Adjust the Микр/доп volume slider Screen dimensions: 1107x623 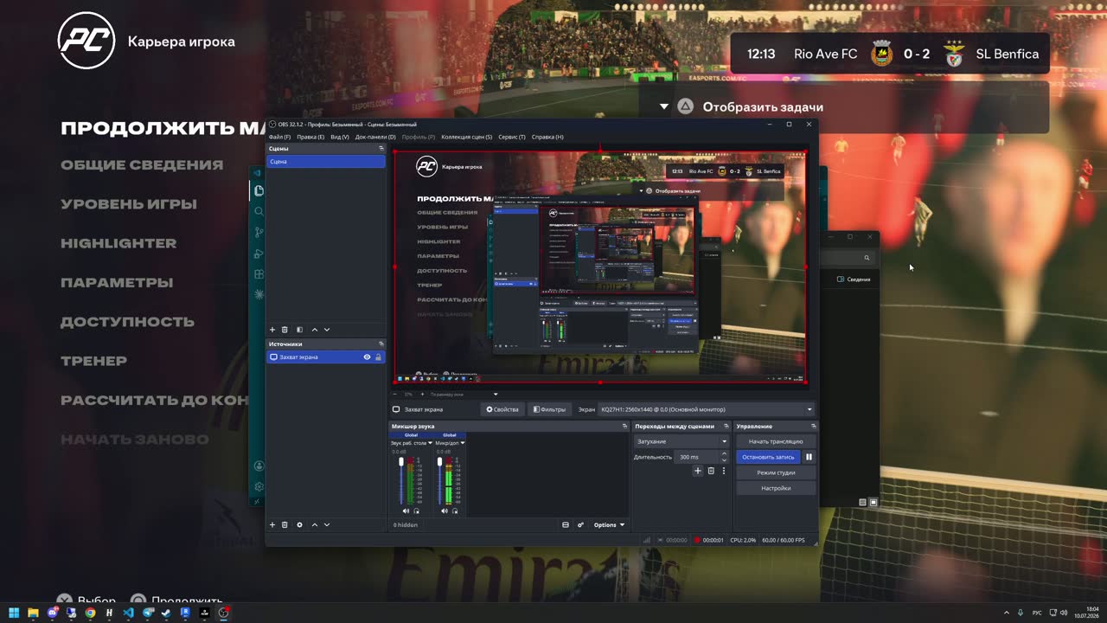(x=439, y=482)
